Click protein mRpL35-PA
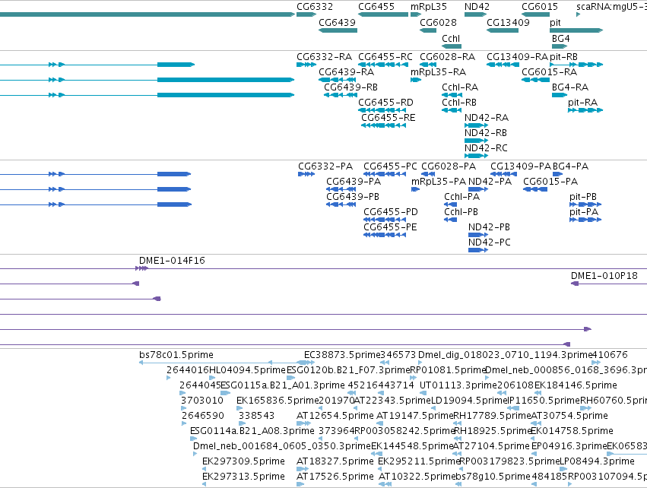647x488 pixels. pos(438,182)
